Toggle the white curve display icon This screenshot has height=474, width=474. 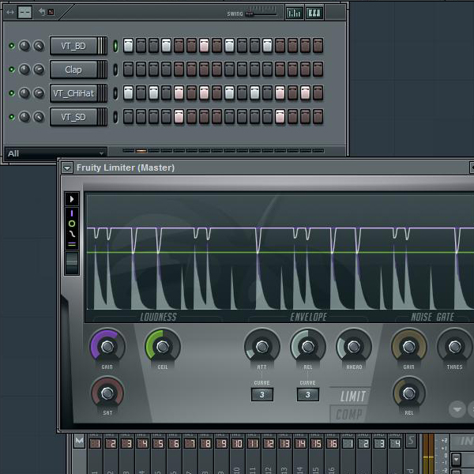(x=72, y=234)
